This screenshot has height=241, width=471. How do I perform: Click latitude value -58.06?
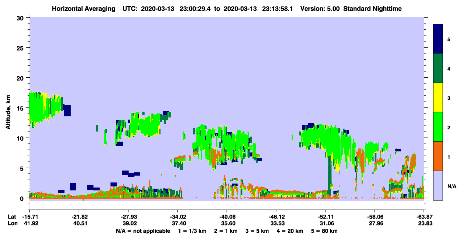(374, 216)
